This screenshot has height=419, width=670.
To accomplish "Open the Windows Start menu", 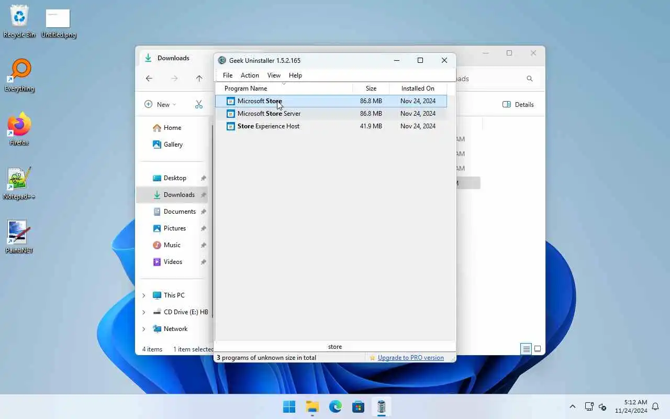I will tap(289, 406).
